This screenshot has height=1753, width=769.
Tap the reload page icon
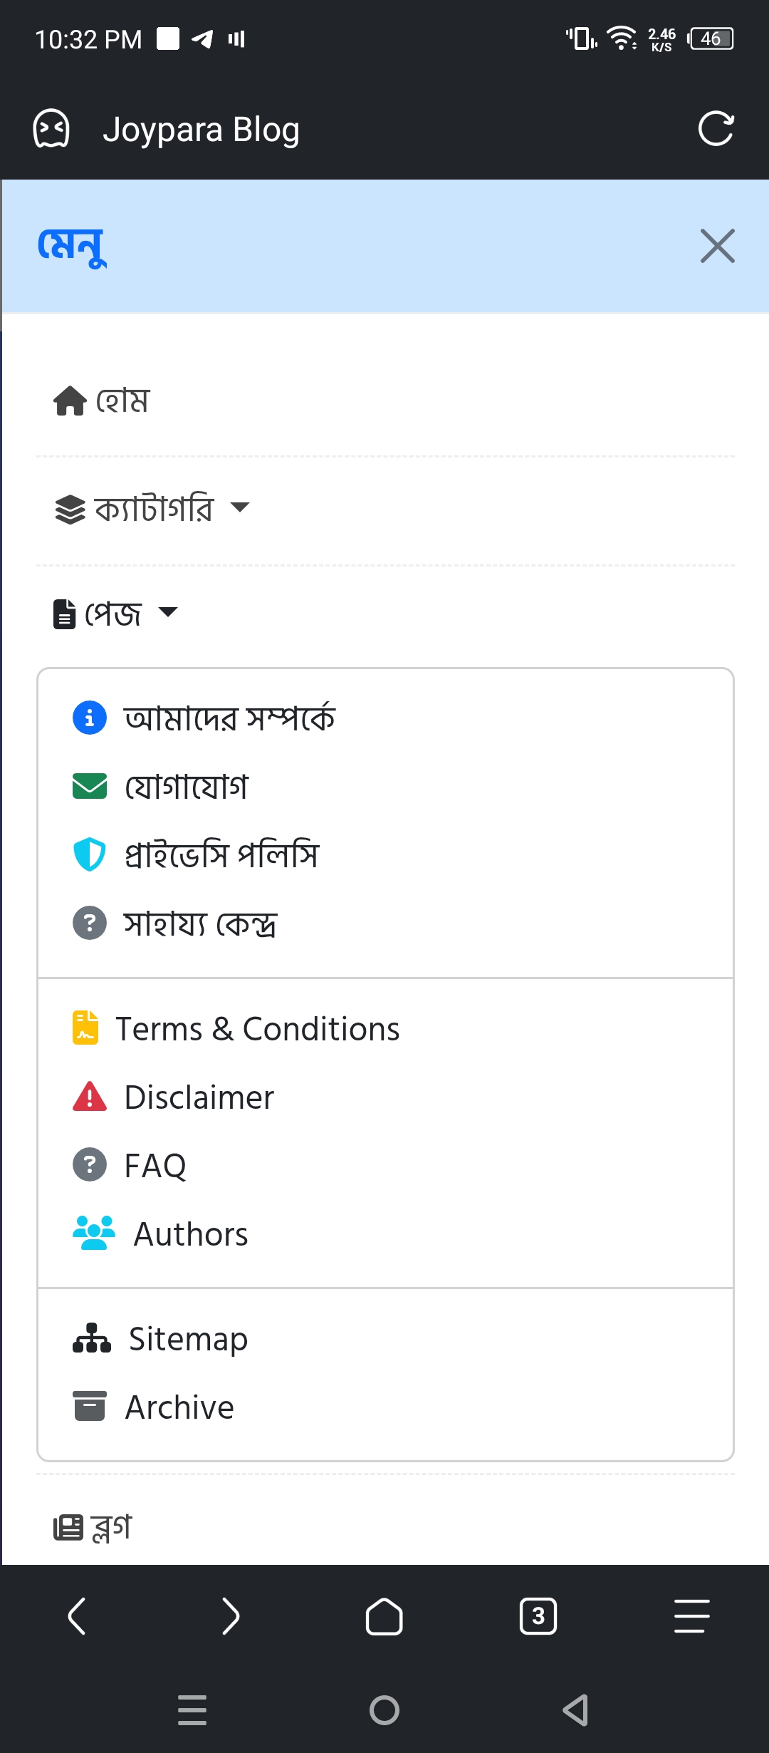pos(715,129)
